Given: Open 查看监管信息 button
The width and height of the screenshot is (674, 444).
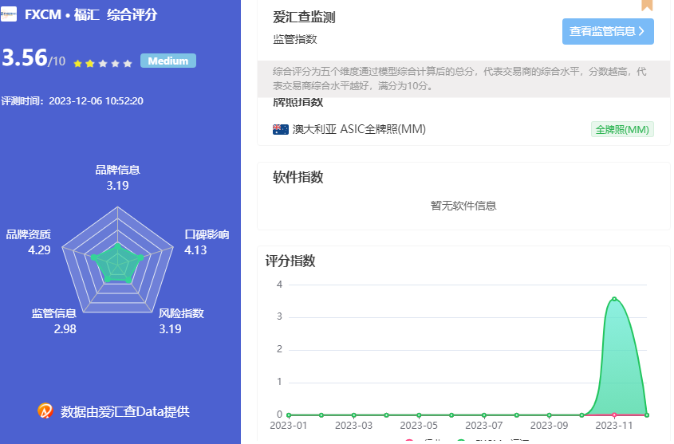Looking at the screenshot, I should [x=607, y=32].
